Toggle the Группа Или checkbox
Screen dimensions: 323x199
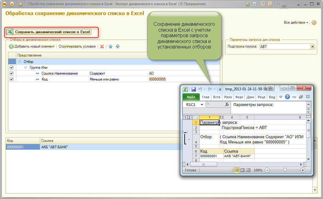(12, 68)
